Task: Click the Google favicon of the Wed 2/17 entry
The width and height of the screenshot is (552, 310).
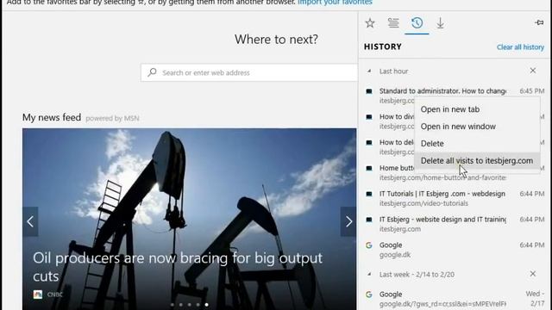Action: point(369,294)
